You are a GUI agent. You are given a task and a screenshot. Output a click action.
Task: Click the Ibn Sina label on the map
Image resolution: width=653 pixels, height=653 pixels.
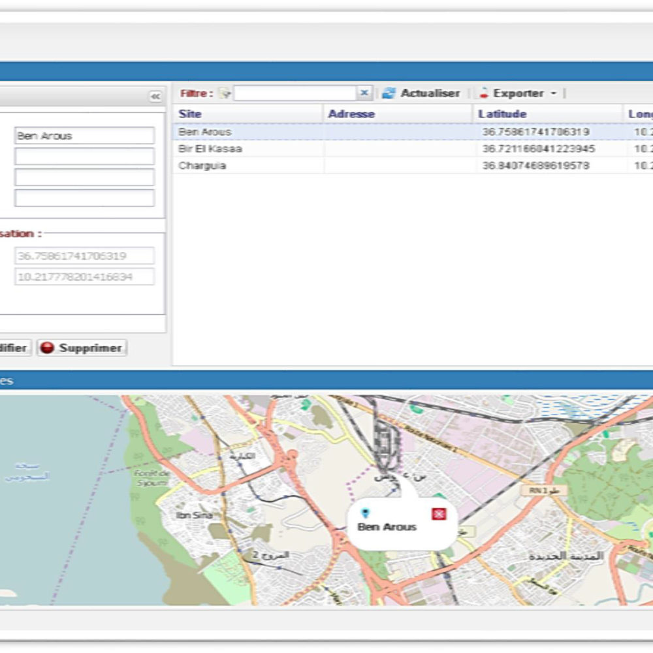point(194,515)
